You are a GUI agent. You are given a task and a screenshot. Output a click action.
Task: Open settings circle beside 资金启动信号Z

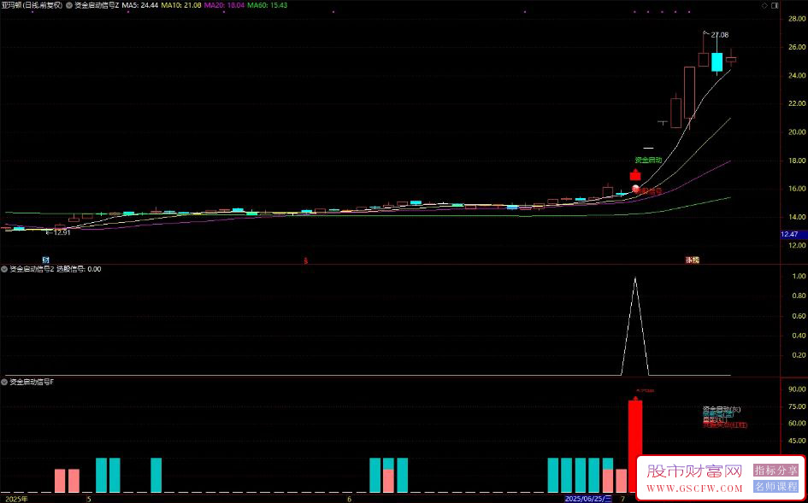[69, 5]
